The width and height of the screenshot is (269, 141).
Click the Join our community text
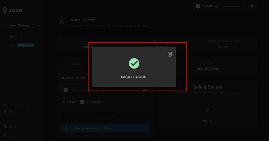tap(17, 104)
